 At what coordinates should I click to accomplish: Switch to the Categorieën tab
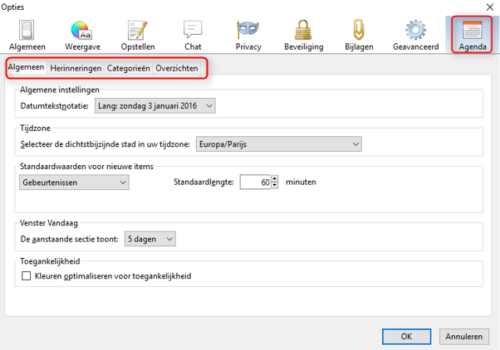coord(128,68)
